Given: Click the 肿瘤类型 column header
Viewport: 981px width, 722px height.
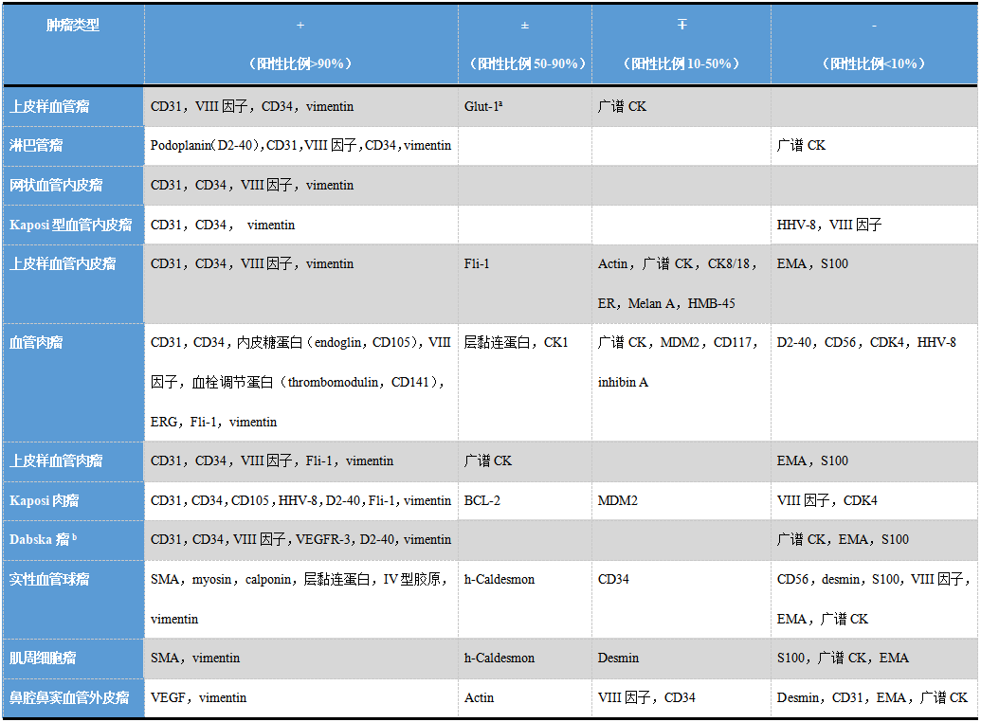Looking at the screenshot, I should [73, 26].
